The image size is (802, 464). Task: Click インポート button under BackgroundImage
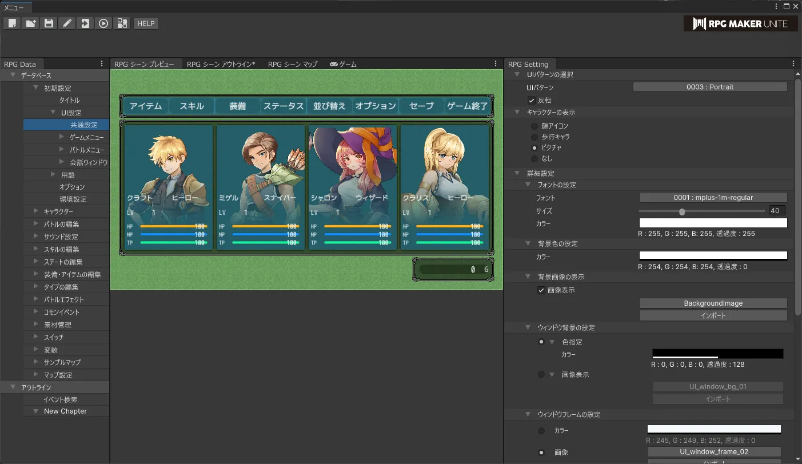click(713, 316)
